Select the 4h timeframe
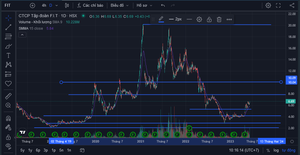300x155 pixels. [x=44, y=6]
